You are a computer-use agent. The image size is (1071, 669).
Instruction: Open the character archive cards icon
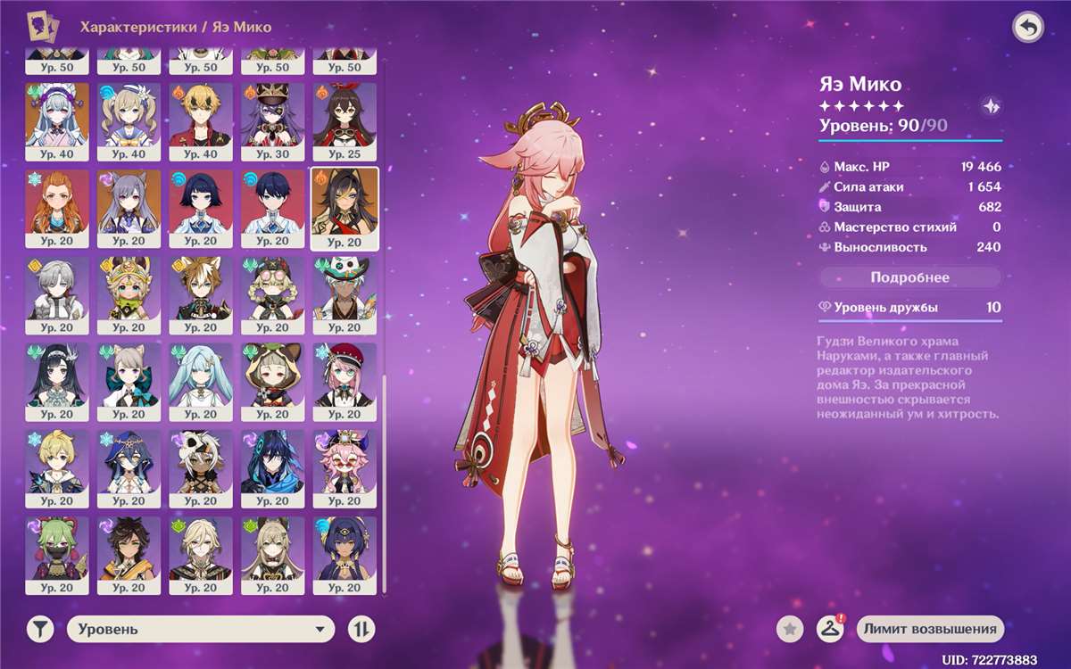44,28
